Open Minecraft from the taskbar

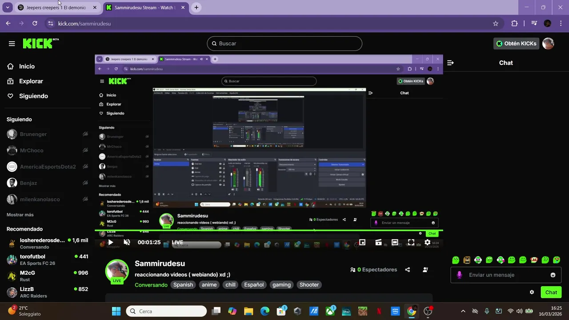pyautogui.click(x=363, y=311)
